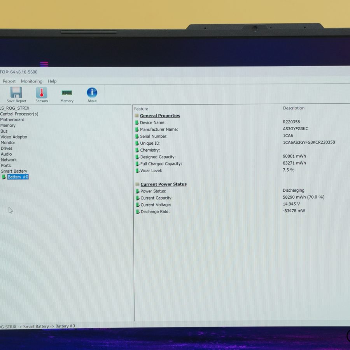Open the Monitoring menu
Viewport: 350px width, 350px height.
pos(31,81)
